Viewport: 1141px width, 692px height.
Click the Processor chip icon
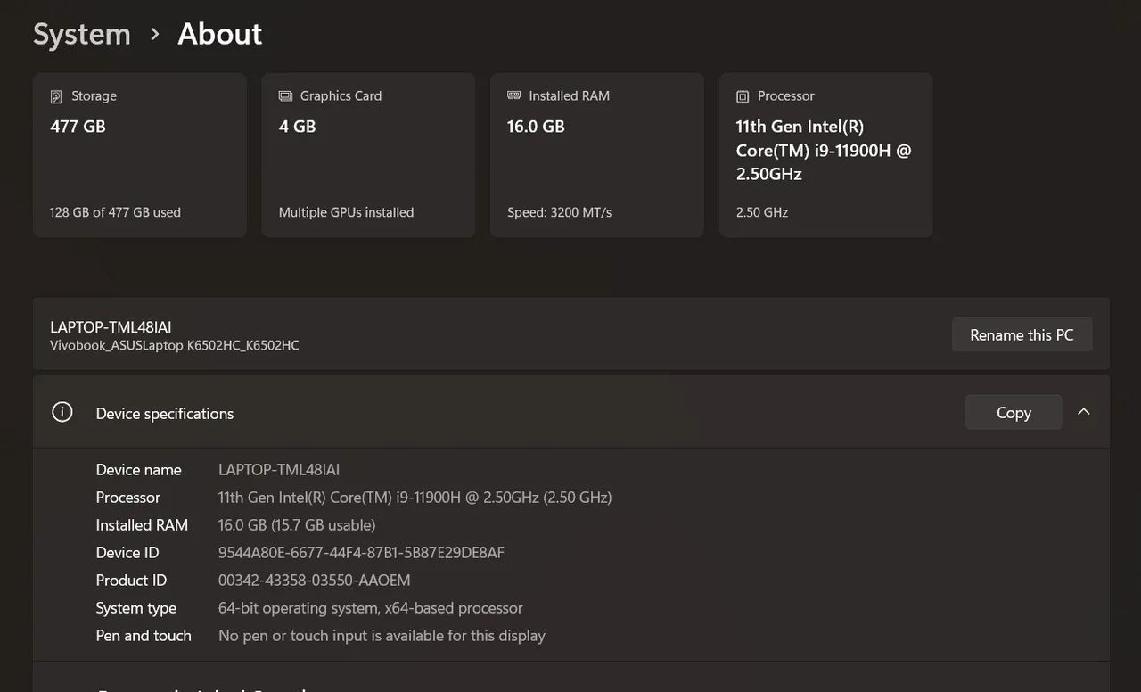click(743, 95)
